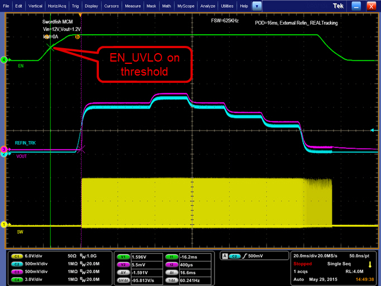This screenshot has width=381, height=286.
Task: Click the EN_UVLO on threshold annotation box
Action: [x=145, y=64]
